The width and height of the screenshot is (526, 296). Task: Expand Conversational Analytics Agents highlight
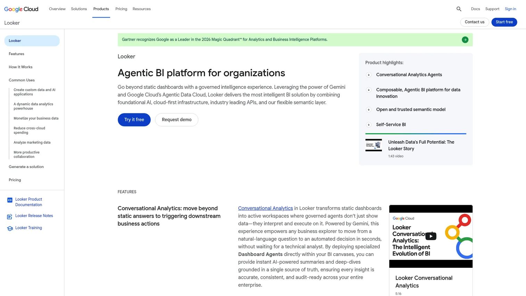coord(369,75)
